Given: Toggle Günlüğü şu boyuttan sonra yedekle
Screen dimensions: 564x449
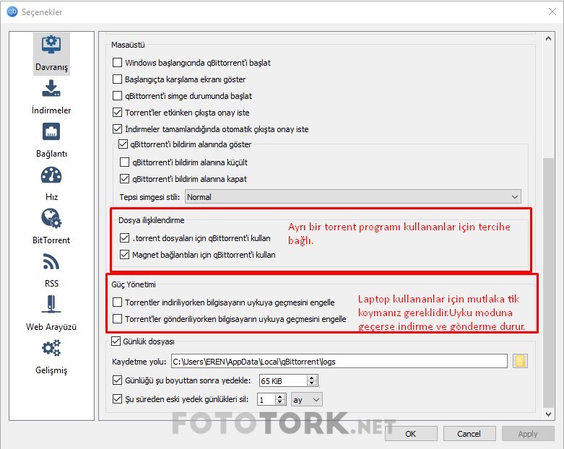Looking at the screenshot, I should pyautogui.click(x=117, y=380).
